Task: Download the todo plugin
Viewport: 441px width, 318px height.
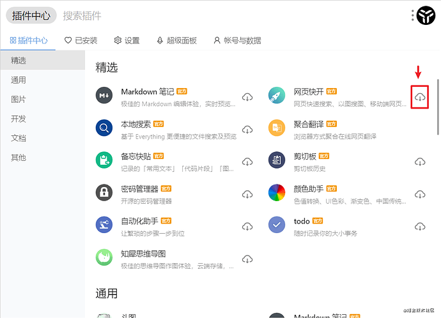Action: click(x=420, y=227)
